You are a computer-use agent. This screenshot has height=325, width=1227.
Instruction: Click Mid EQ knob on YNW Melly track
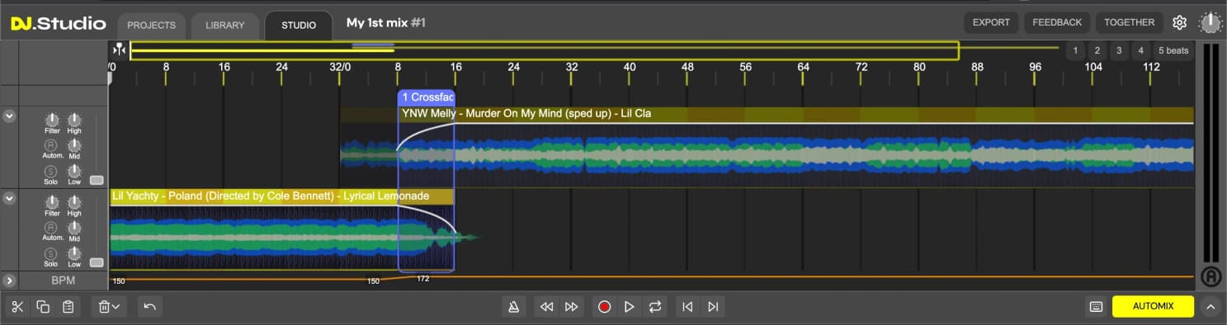coord(74,146)
